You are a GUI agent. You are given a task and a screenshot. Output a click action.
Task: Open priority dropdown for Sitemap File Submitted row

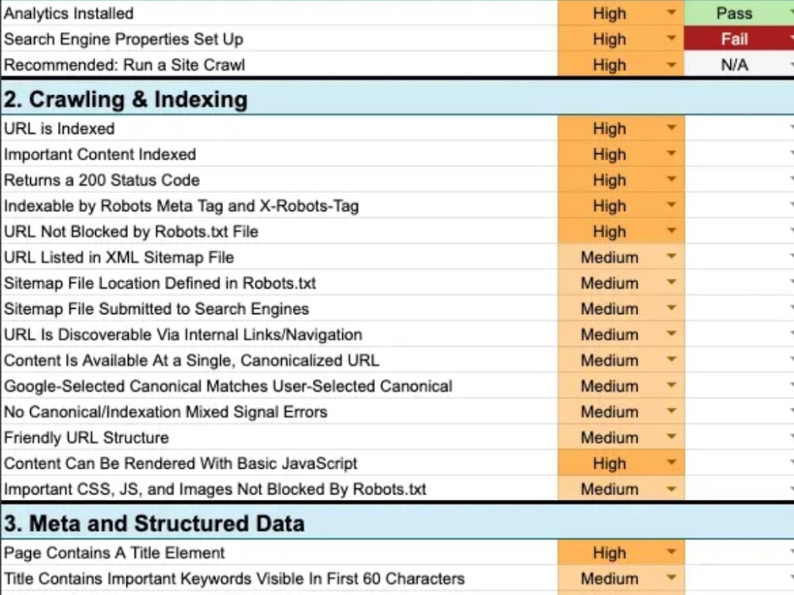[672, 309]
